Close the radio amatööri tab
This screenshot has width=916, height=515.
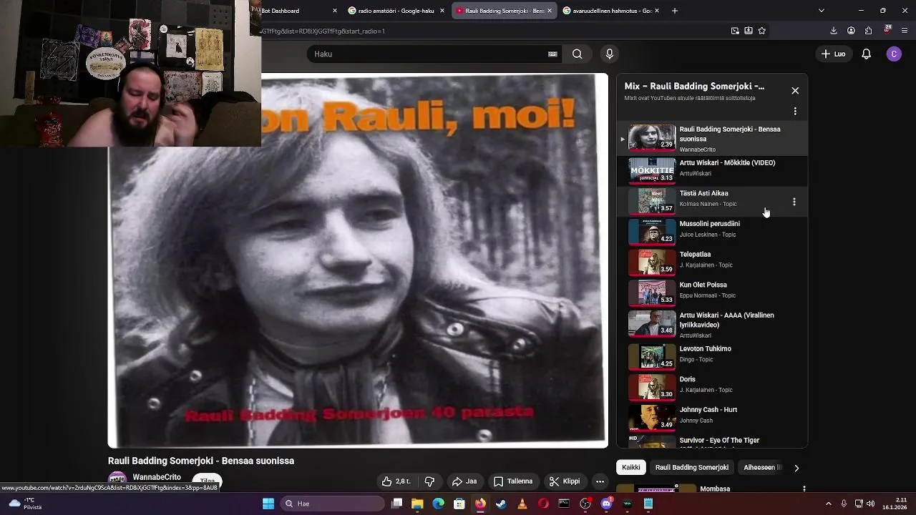[442, 11]
